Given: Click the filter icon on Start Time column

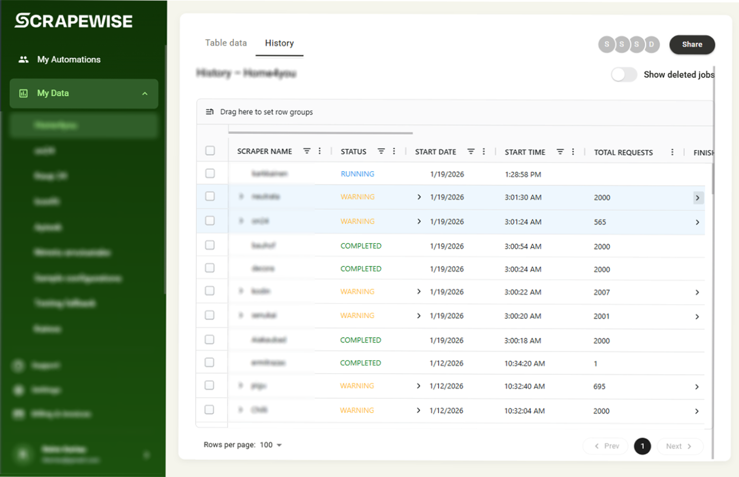Looking at the screenshot, I should point(560,151).
